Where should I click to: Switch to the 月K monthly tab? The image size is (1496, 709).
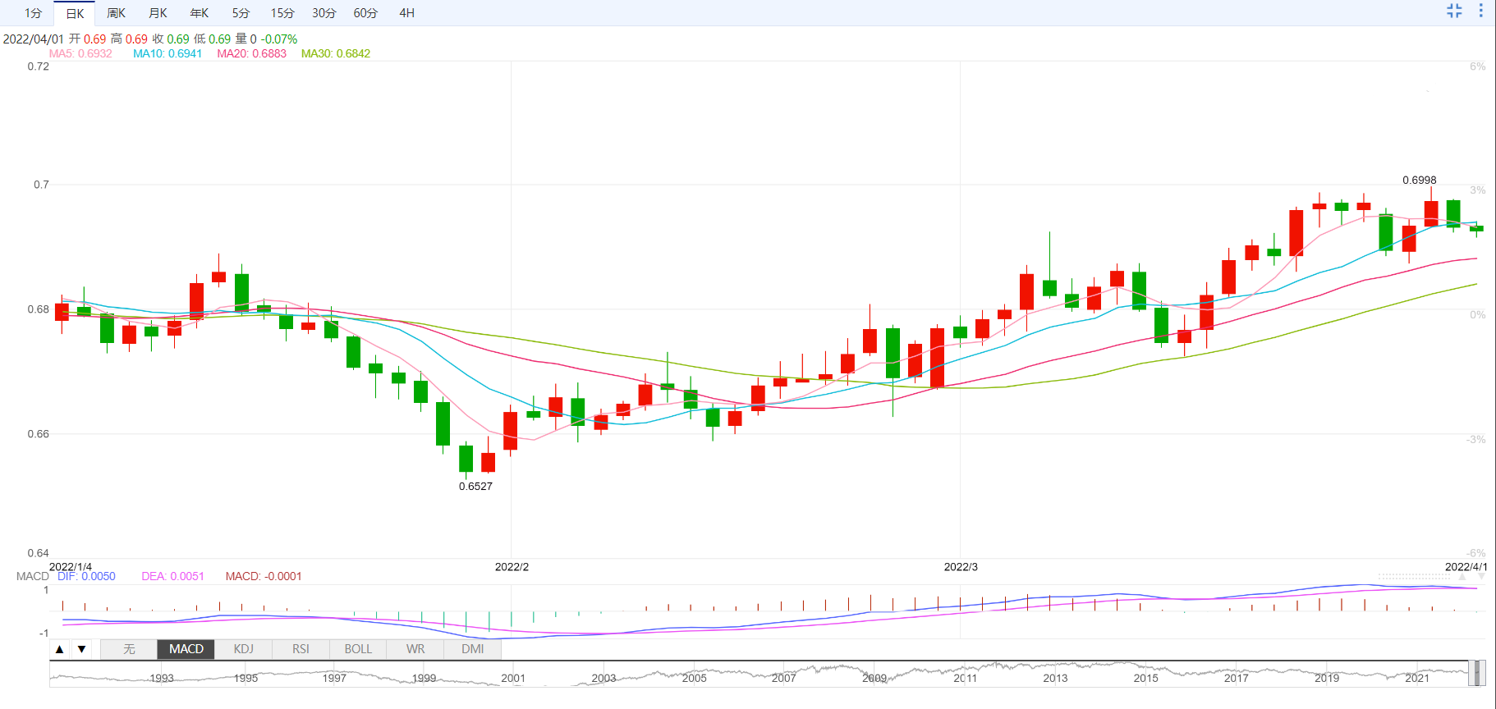[x=158, y=13]
